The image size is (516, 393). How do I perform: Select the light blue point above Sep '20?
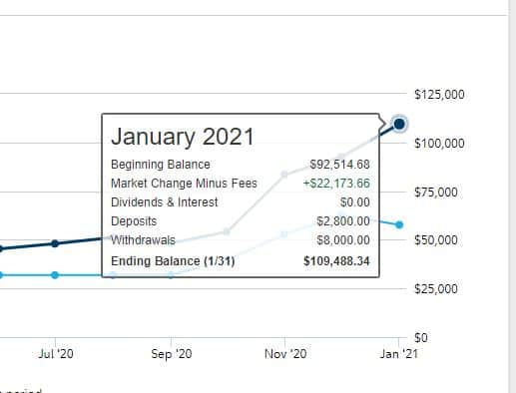[x=171, y=275]
